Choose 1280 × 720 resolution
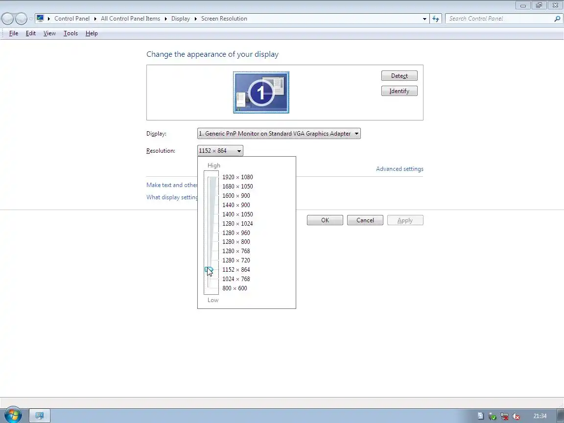 236,260
